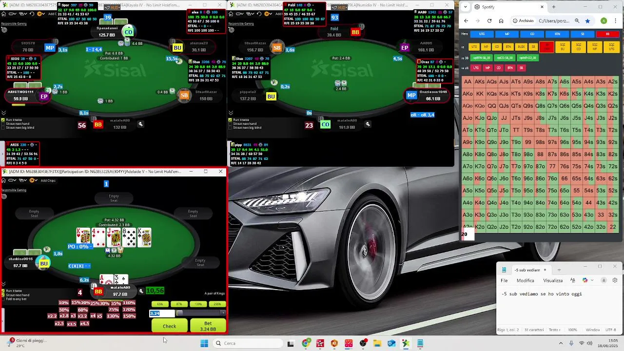
Task: Select the opBTN-SB_3B green button
Action: click(481, 58)
